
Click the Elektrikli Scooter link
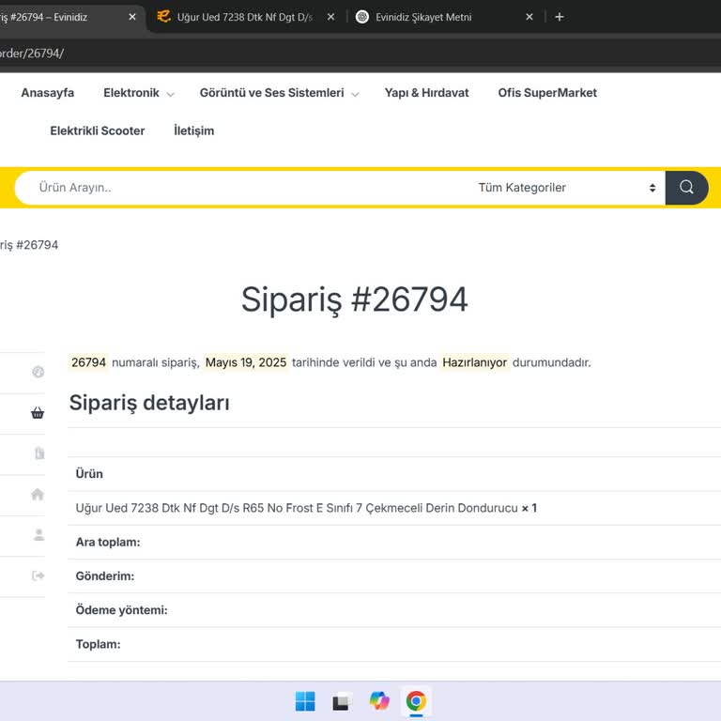click(98, 130)
